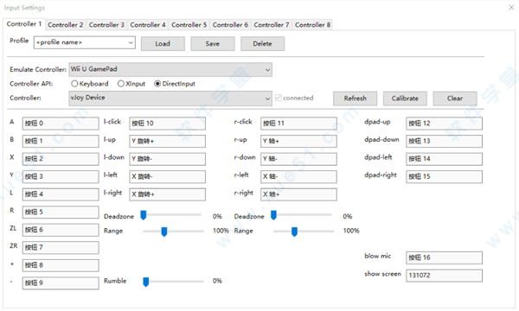Click the L button mapping field
The image size is (519, 311).
[61, 194]
